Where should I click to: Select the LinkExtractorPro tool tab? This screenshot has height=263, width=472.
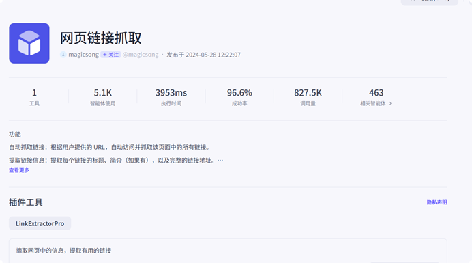(40, 223)
